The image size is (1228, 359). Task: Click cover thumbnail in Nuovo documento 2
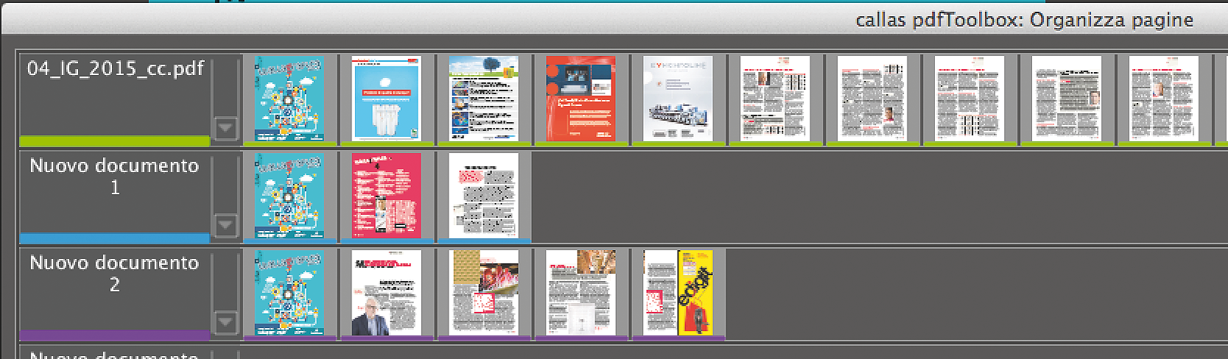[290, 292]
